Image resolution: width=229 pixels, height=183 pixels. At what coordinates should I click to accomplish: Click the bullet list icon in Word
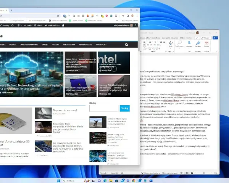coord(144,42)
